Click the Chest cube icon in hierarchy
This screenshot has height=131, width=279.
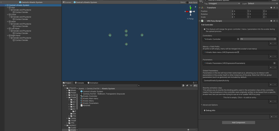pyautogui.click(x=10, y=15)
